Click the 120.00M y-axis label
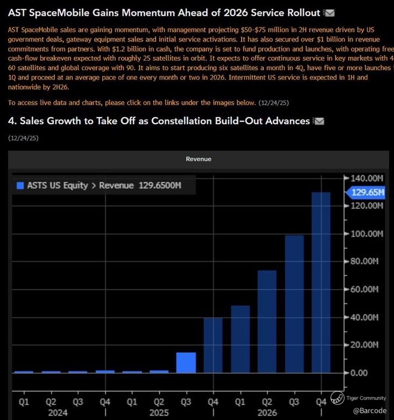 [x=367, y=206]
